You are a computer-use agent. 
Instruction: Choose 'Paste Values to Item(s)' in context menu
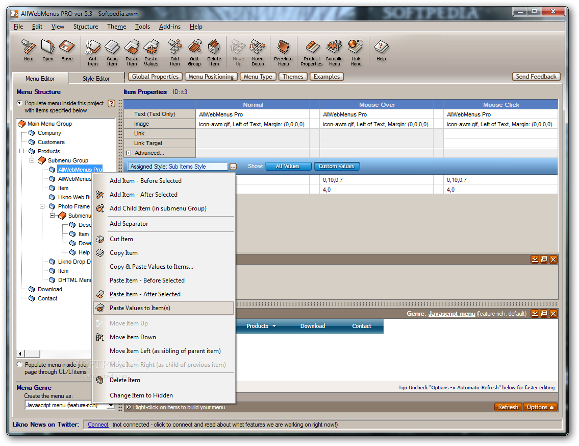click(x=164, y=308)
